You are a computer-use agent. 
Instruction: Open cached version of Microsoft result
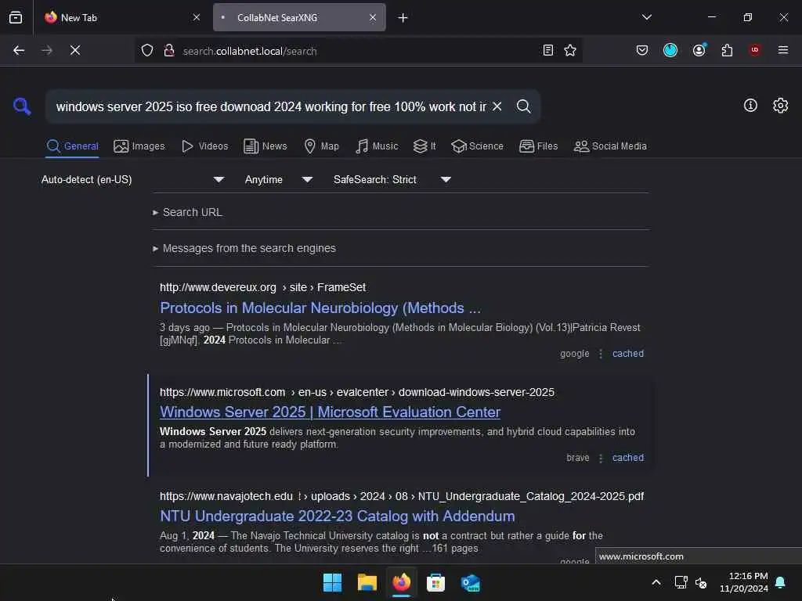627,458
